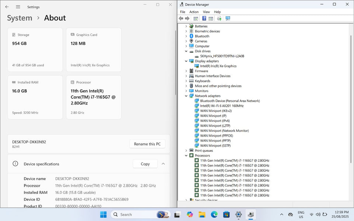The width and height of the screenshot is (354, 221).
Task: Click the Show/Hide console tree toolbar icon
Action: coord(196,18)
